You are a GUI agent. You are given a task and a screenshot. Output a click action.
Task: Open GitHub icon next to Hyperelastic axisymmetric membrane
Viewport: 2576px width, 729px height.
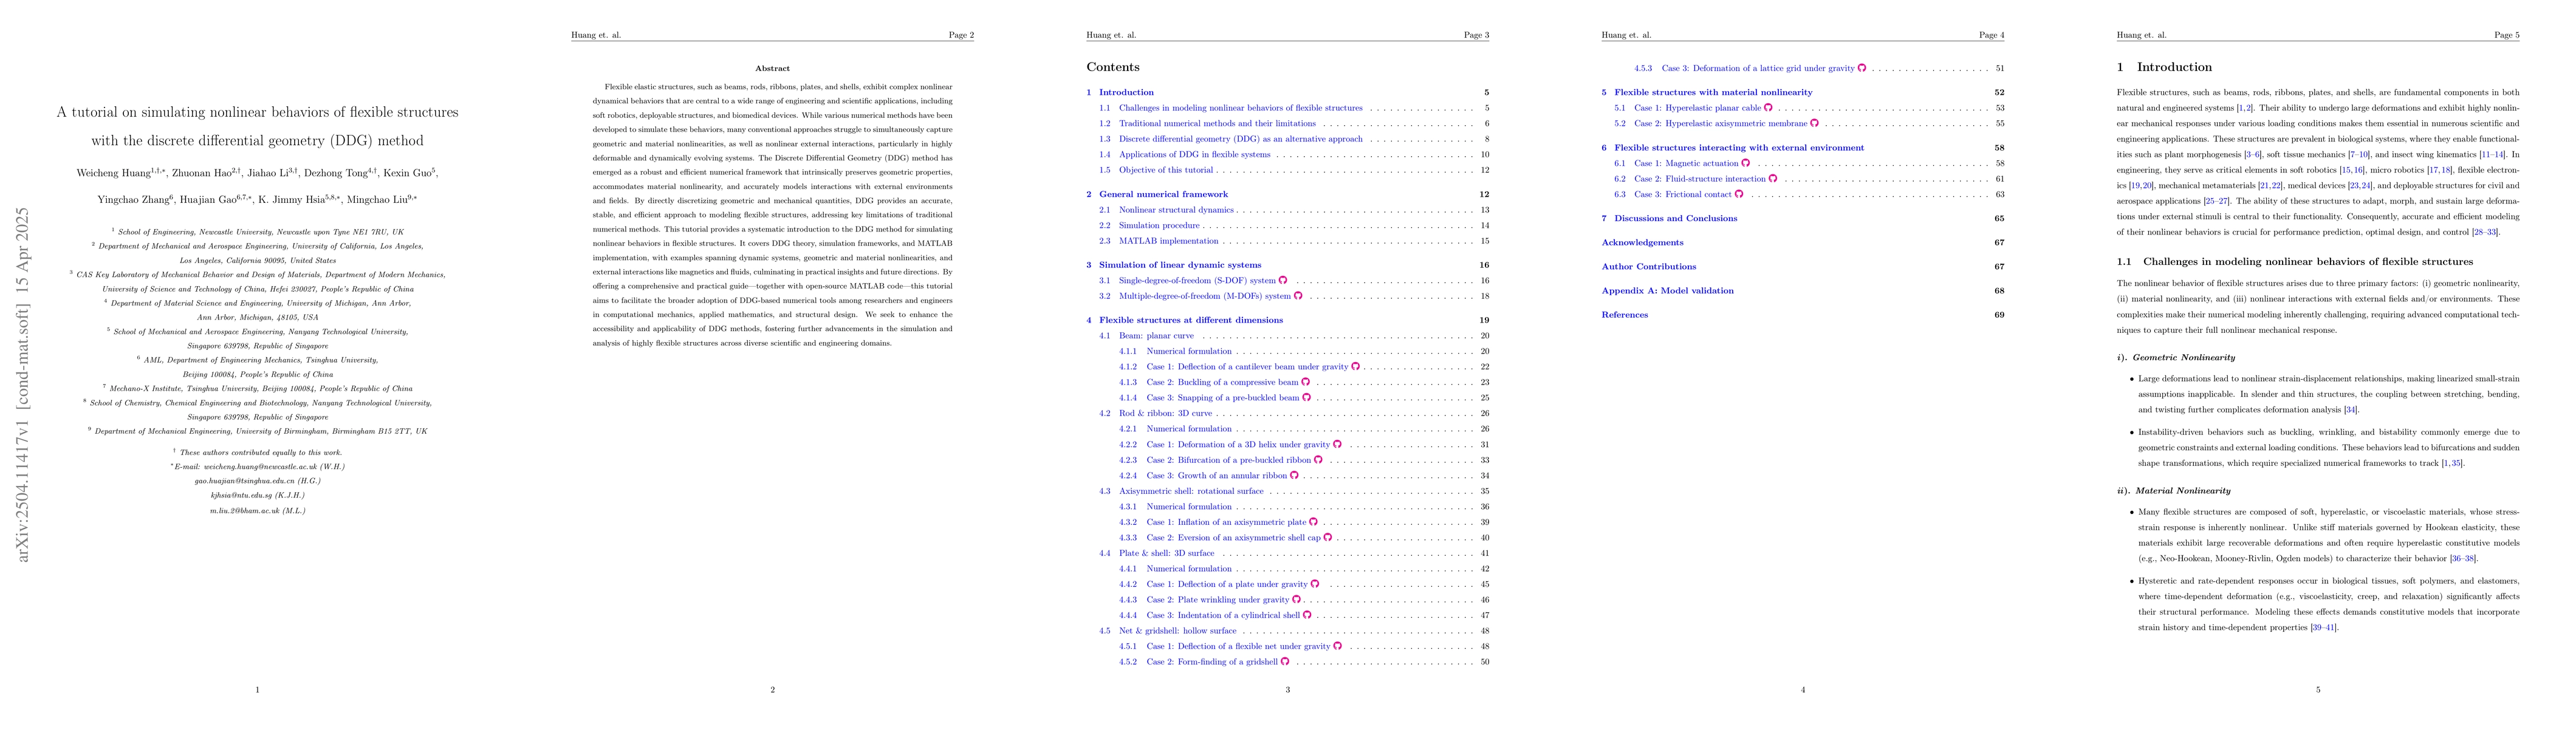(x=1815, y=123)
